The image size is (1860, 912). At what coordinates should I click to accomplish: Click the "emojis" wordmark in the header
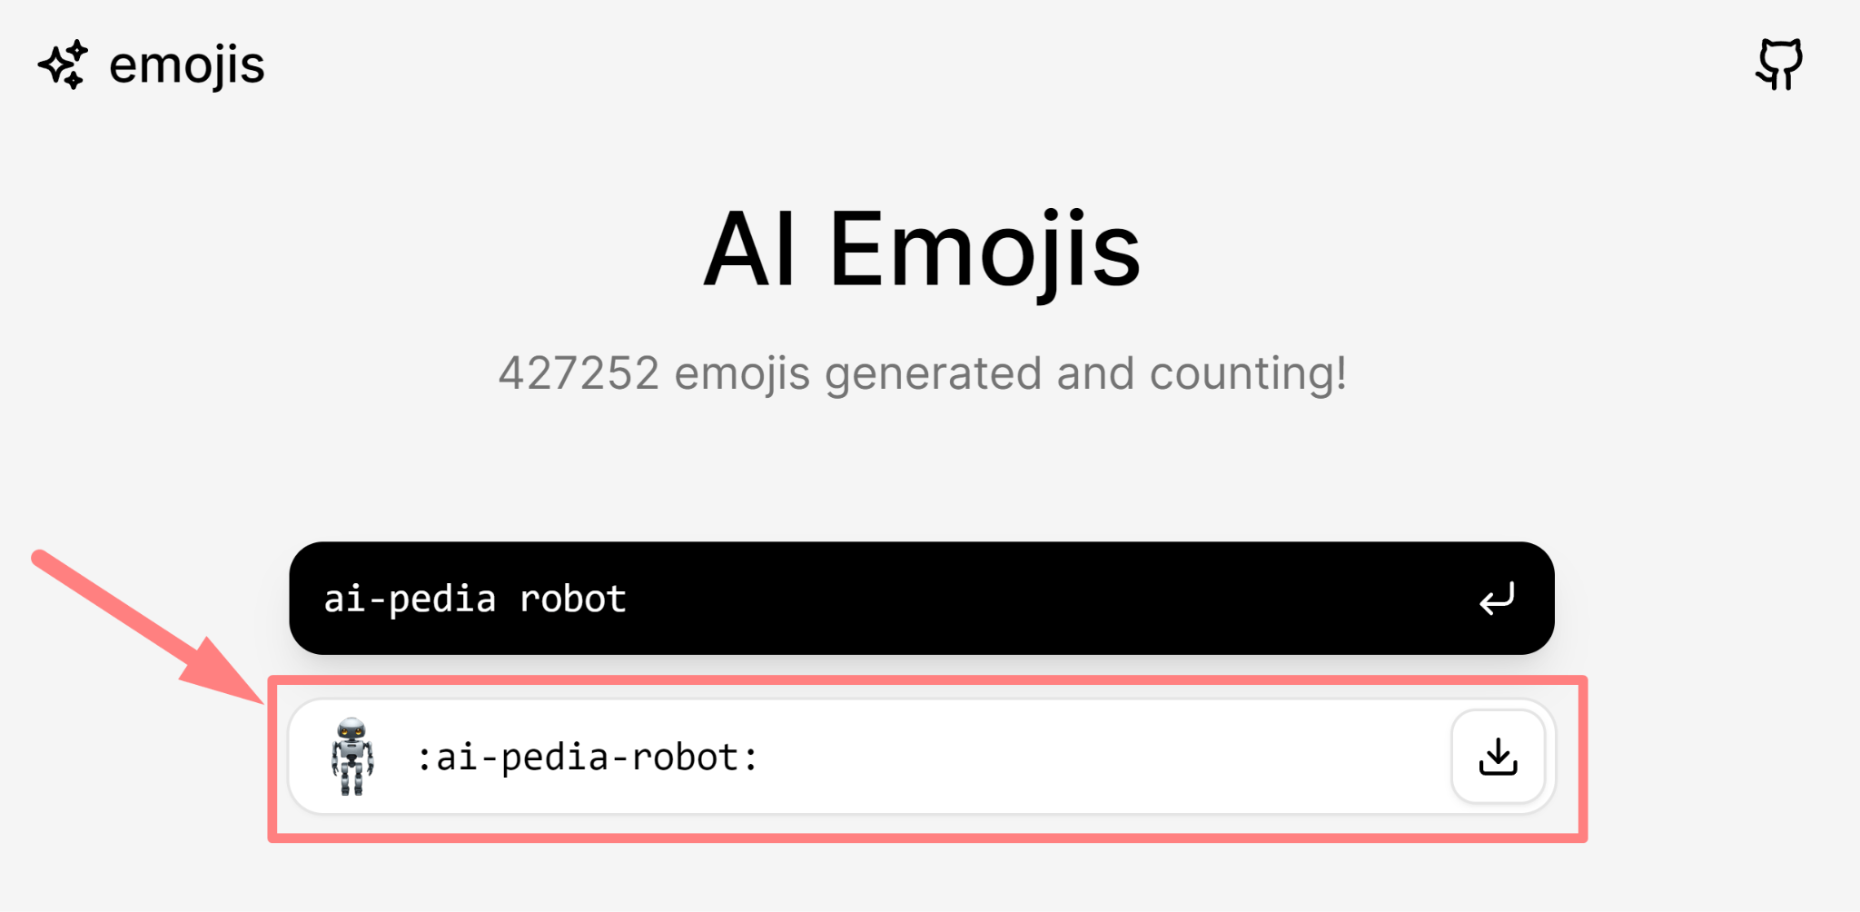point(186,65)
